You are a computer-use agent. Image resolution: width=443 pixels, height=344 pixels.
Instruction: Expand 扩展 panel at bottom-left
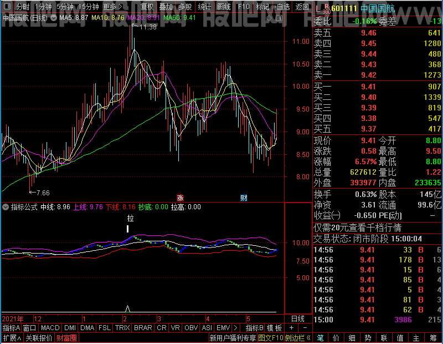pyautogui.click(x=12, y=338)
